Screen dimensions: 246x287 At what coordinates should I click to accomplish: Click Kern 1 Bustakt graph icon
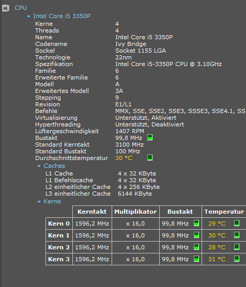coord(196,235)
